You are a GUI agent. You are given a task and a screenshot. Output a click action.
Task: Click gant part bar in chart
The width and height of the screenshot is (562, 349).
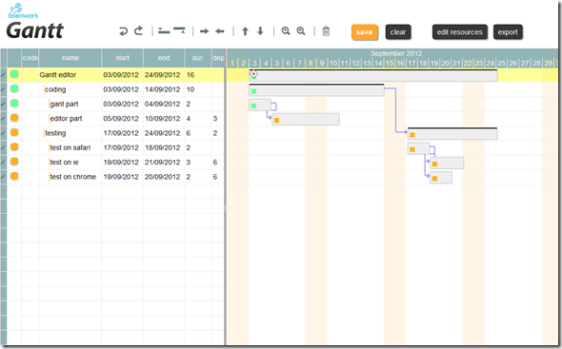(260, 105)
